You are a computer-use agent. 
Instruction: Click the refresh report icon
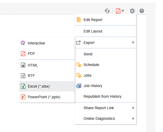click(107, 11)
